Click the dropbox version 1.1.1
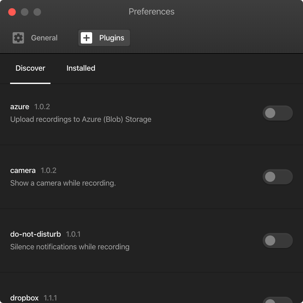Image resolution: width=303 pixels, height=303 pixels. click(50, 298)
